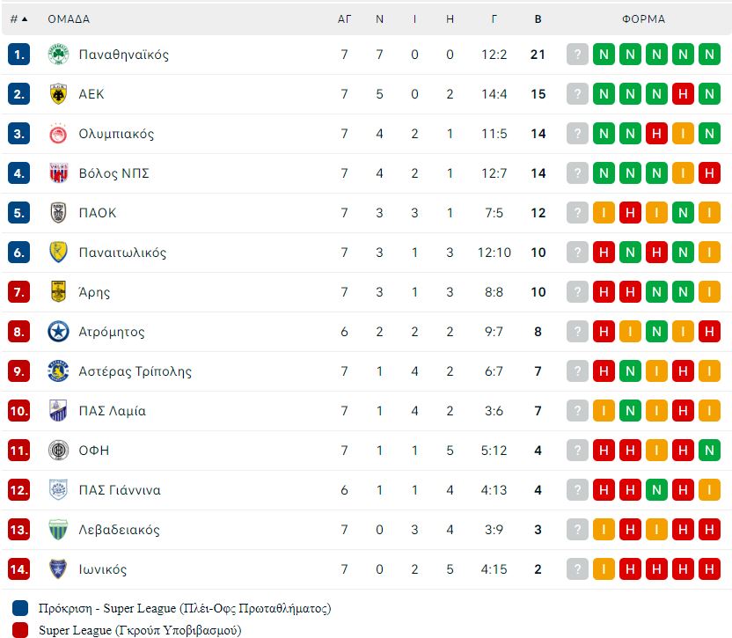This screenshot has height=638, width=732.
Task: Click the blue play-offs legend swatch
Action: [x=20, y=608]
